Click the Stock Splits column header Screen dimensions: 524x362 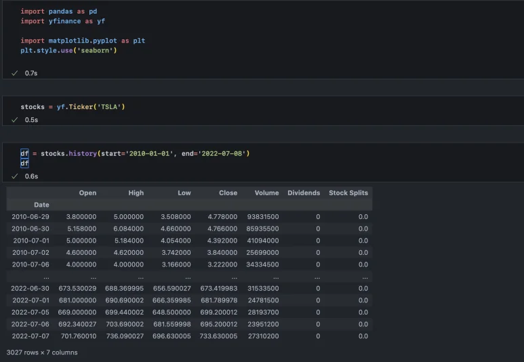point(348,193)
